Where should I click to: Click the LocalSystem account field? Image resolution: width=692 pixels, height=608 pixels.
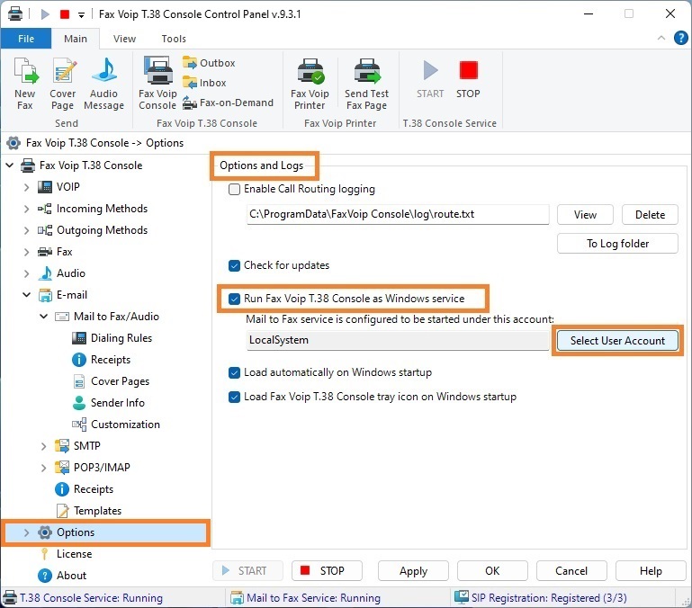click(x=398, y=341)
